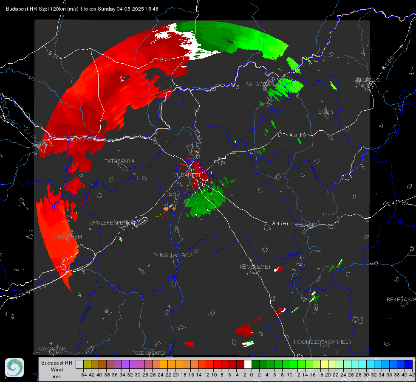Click the swirl logo icon beside the legend
This screenshot has height=382, width=416.
14,368
